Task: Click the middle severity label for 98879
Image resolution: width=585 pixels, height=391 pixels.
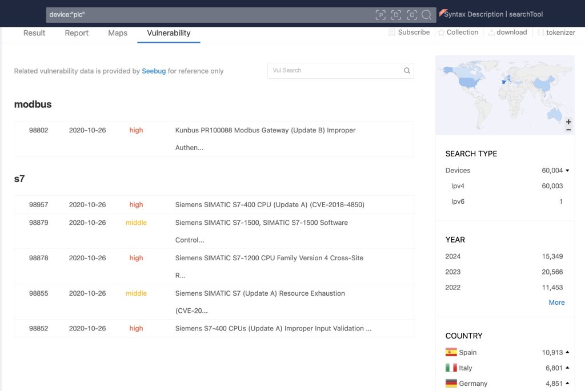Action: click(136, 223)
